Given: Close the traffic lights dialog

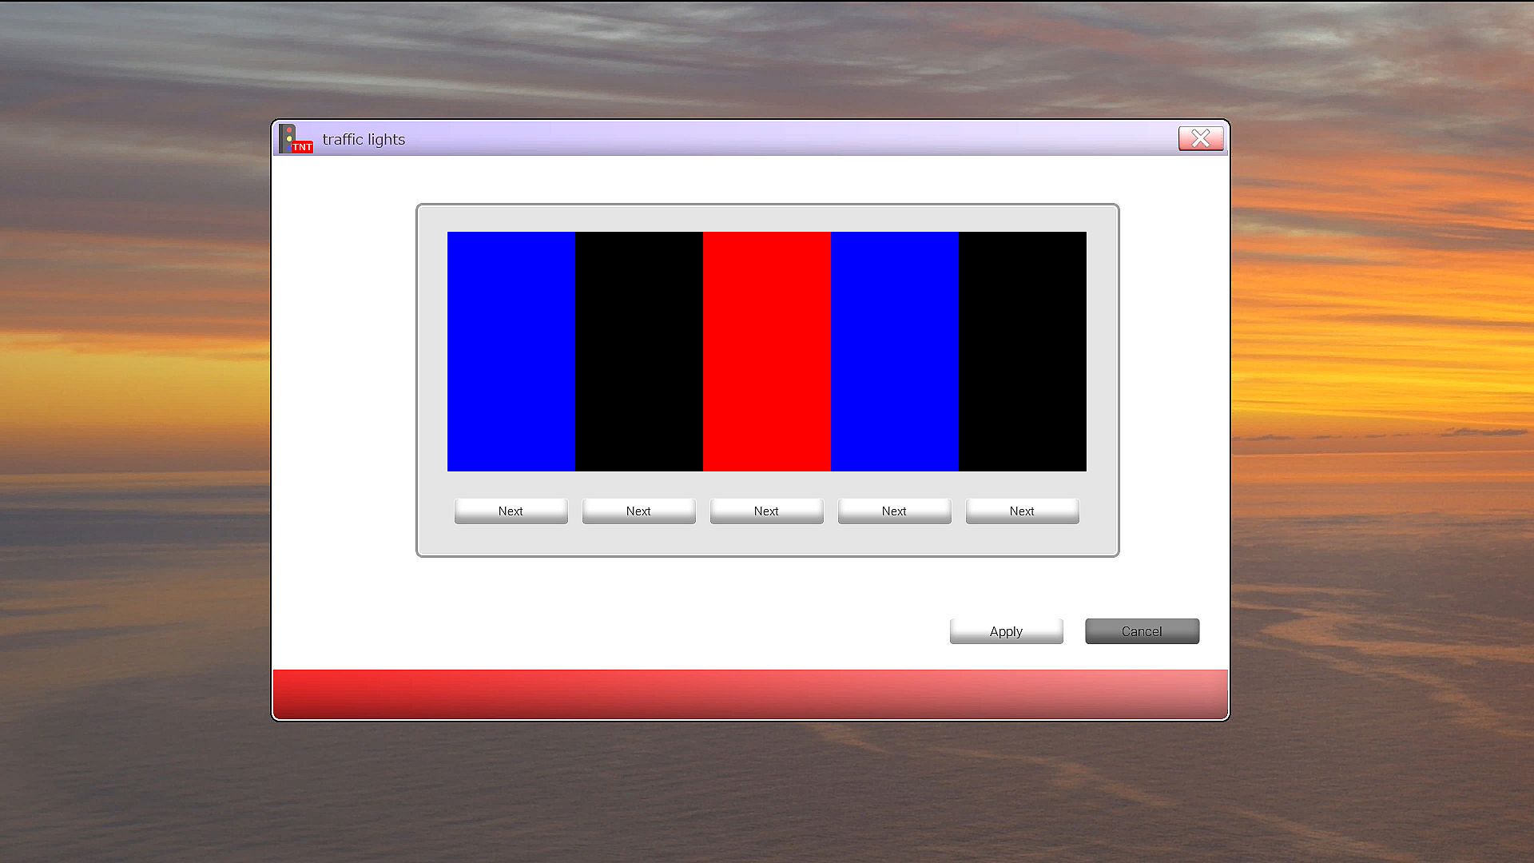Looking at the screenshot, I should (x=1200, y=138).
